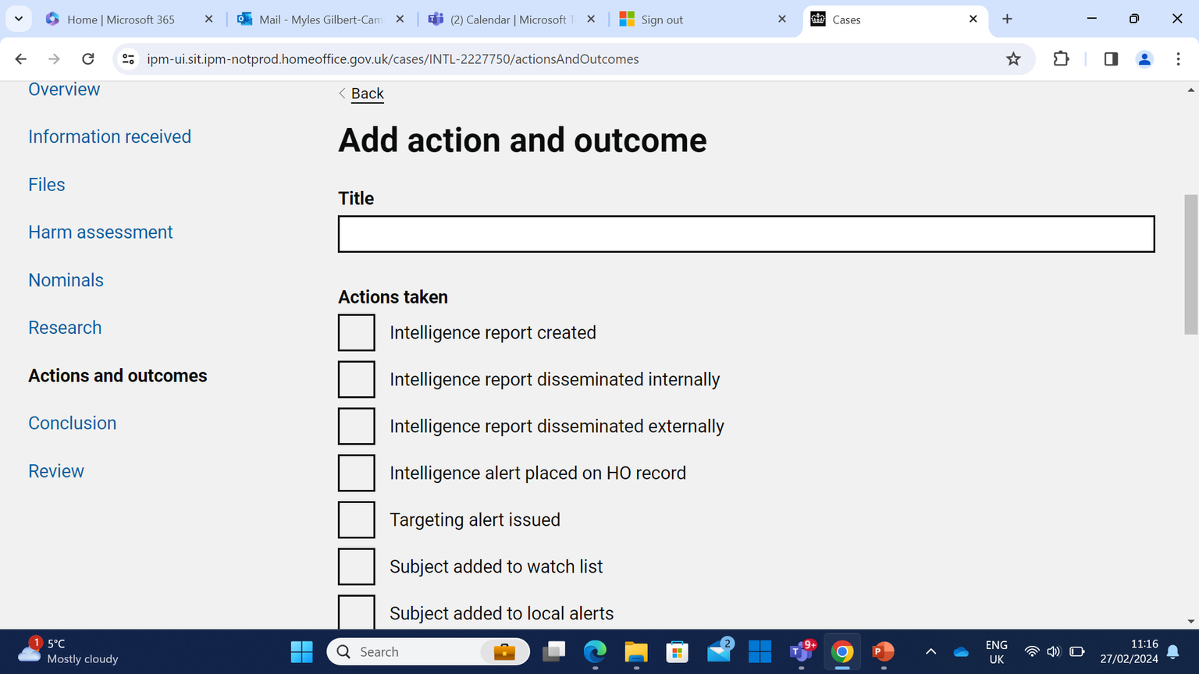Expand the tab search dropdown
Screen dimensions: 1199x674
pyautogui.click(x=19, y=20)
